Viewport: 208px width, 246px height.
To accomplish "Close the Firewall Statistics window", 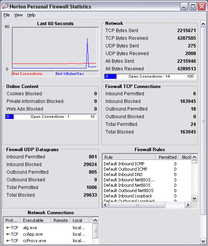I will (201, 7).
